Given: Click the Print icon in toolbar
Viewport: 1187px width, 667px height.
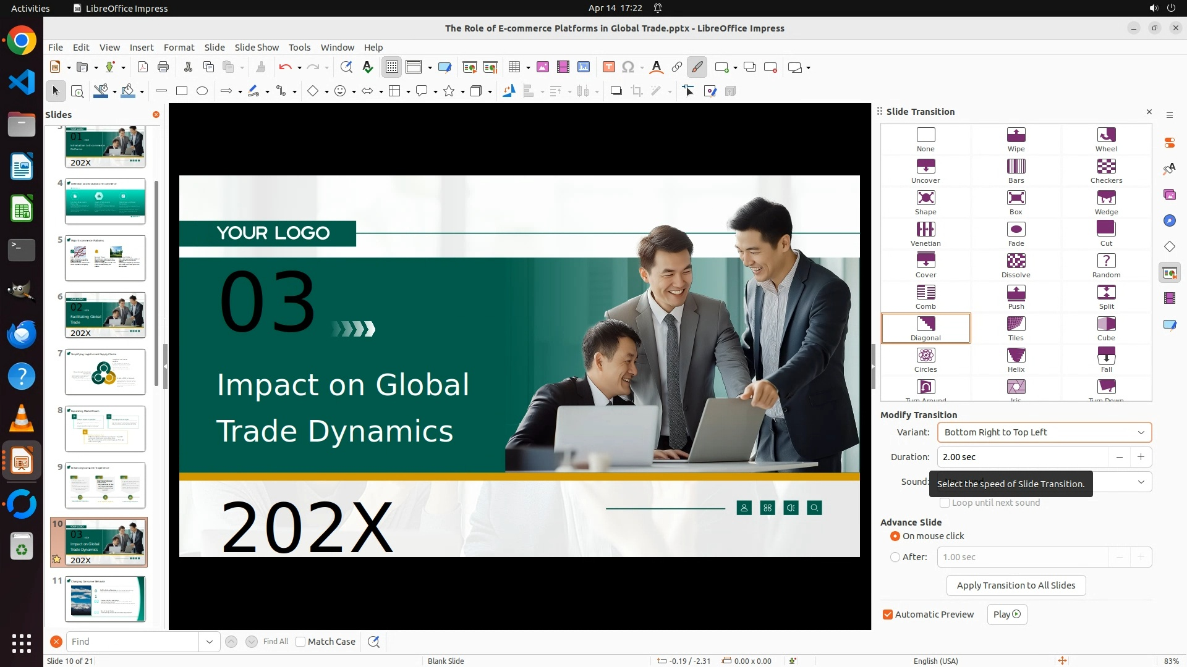Looking at the screenshot, I should click(x=163, y=67).
